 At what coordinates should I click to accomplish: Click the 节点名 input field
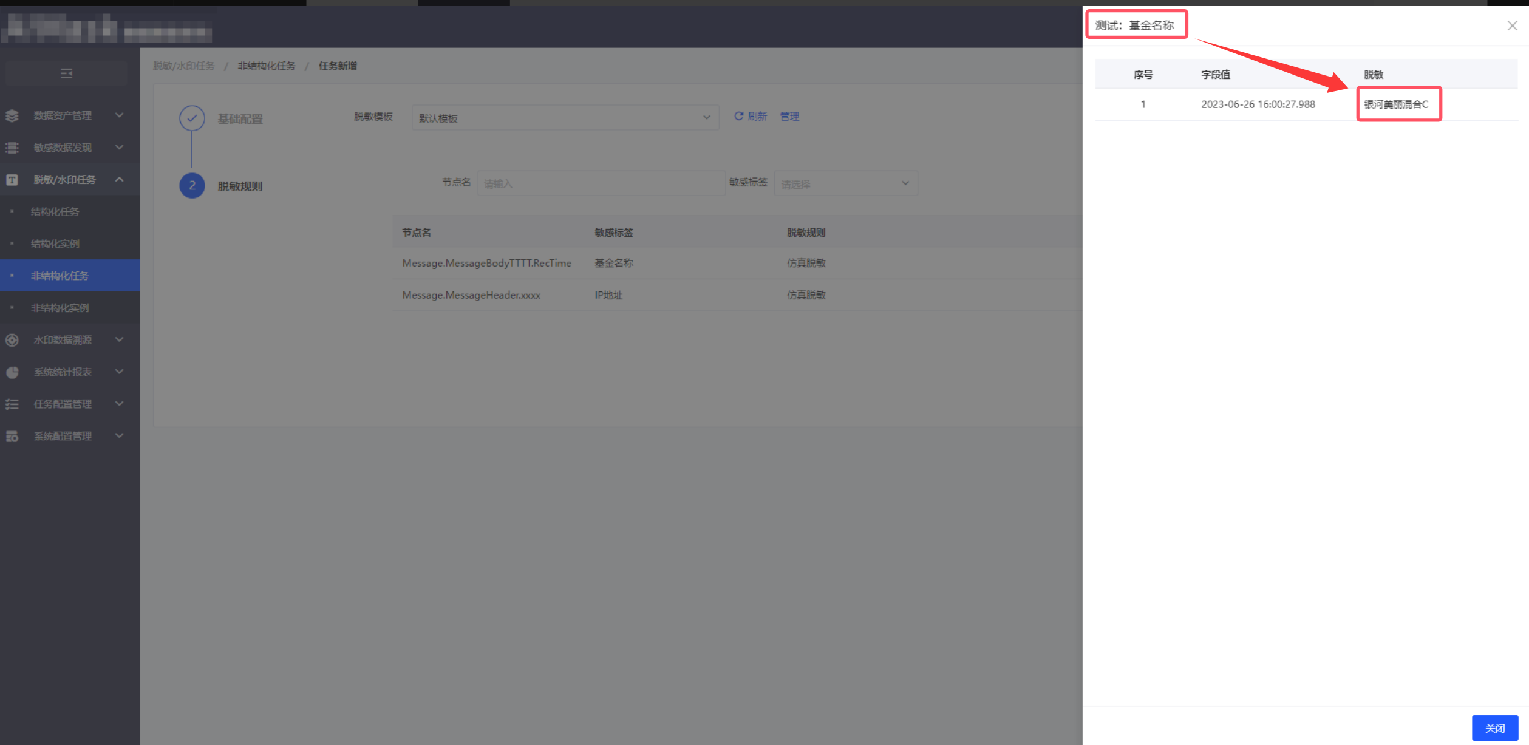coord(601,183)
